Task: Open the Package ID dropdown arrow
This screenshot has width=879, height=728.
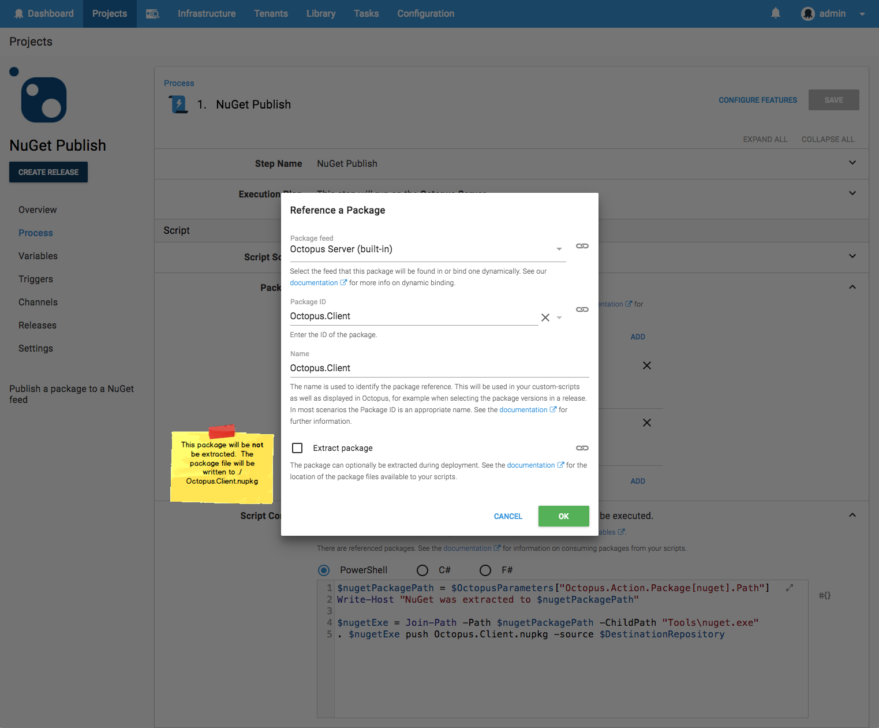Action: (559, 317)
